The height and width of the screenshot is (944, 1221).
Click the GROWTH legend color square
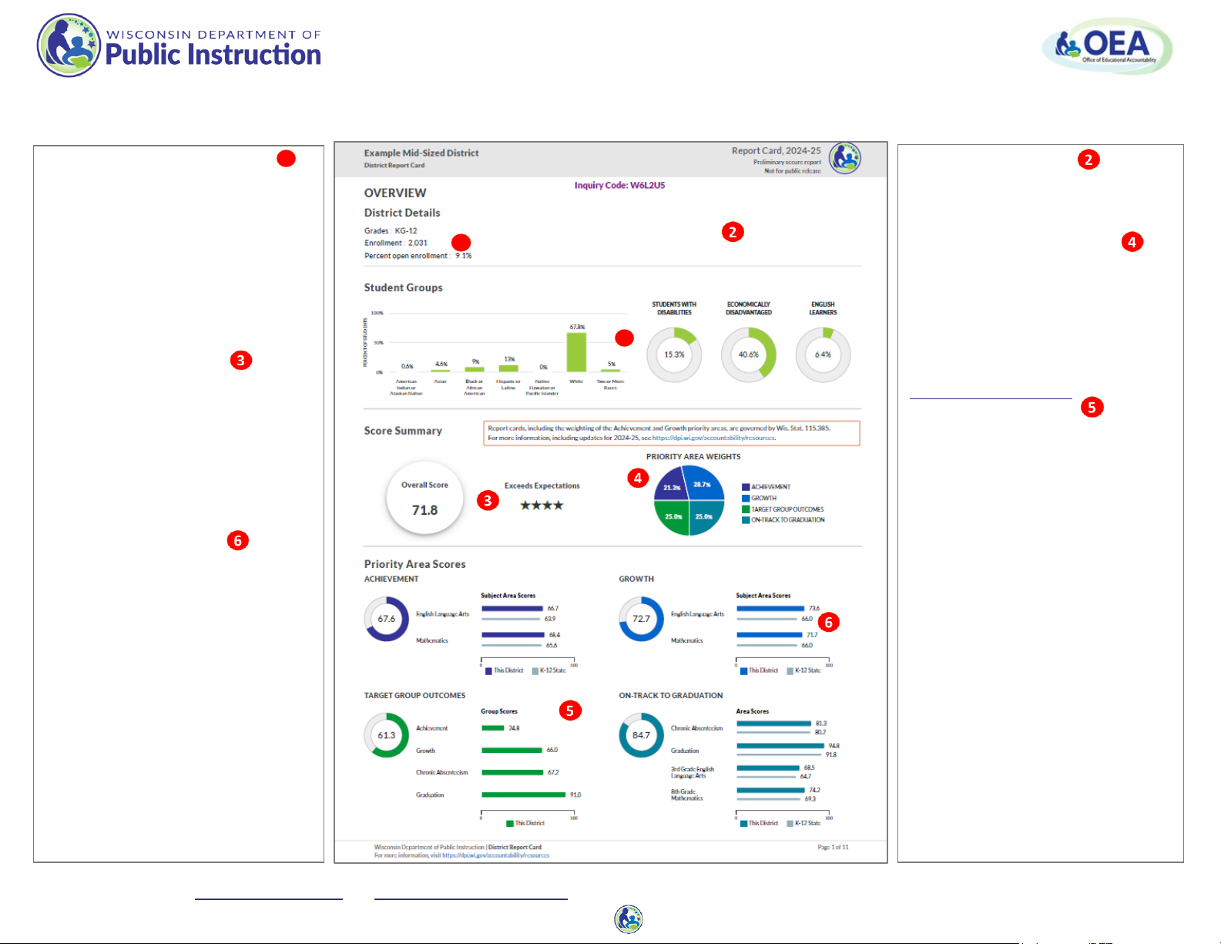(x=746, y=499)
